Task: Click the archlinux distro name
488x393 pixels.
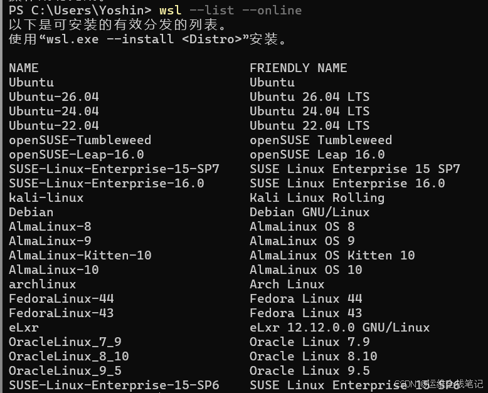Action: point(43,284)
